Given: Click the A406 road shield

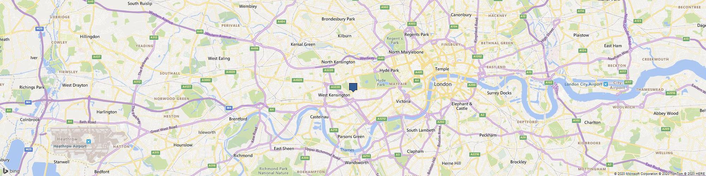Looking at the screenshot, I should coord(255,48).
